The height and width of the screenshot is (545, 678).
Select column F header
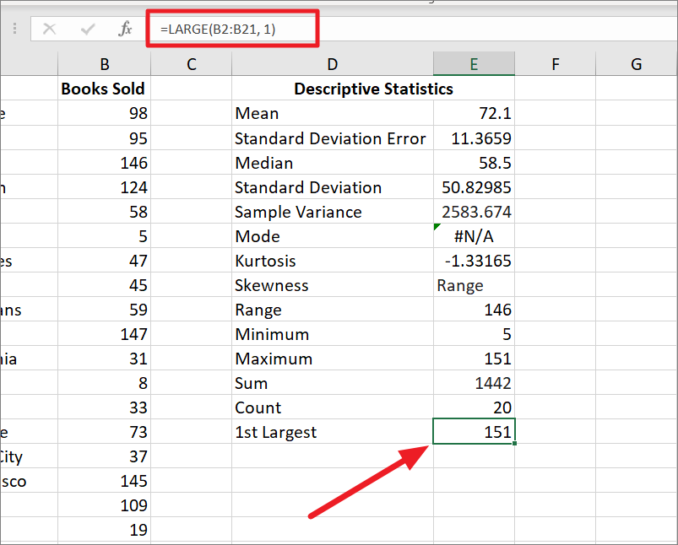pos(555,63)
